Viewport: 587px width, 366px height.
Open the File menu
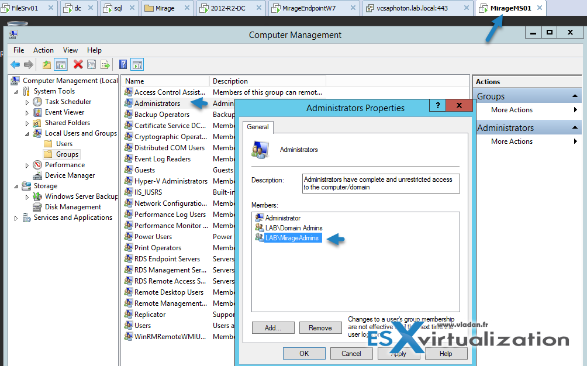pos(19,50)
